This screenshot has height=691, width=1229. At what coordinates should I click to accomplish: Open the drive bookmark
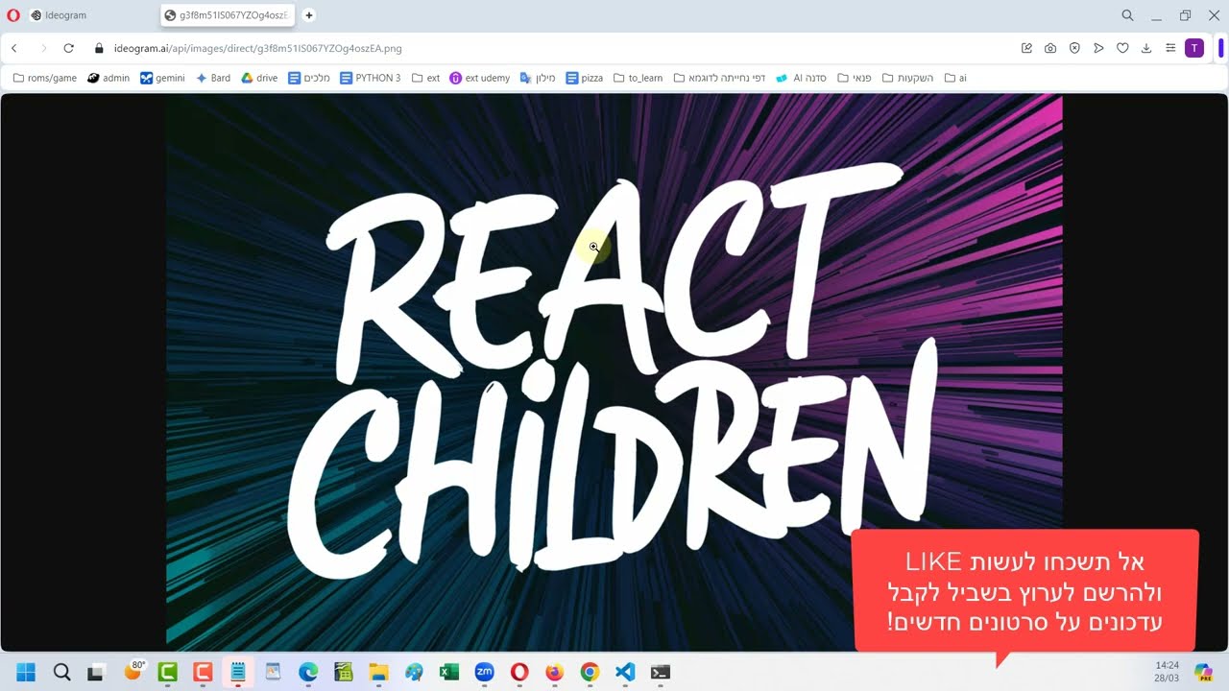tap(259, 78)
